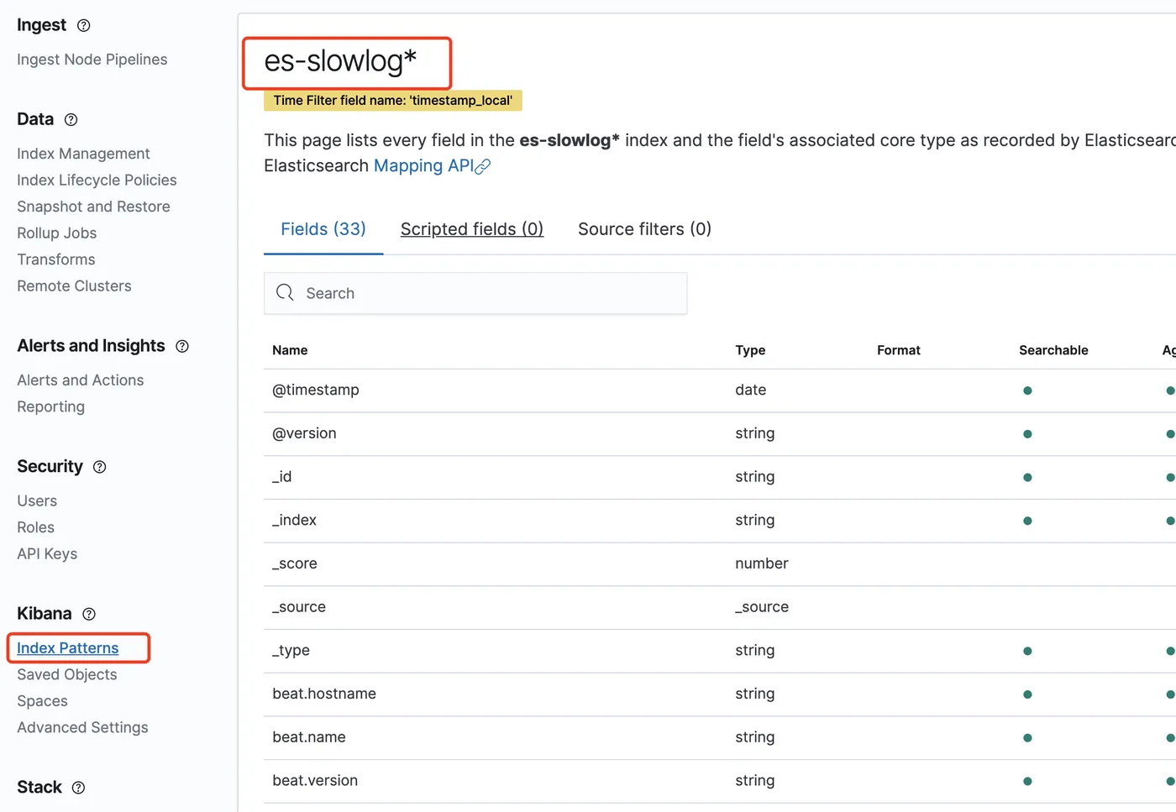1176x812 pixels.
Task: Switch to Fields (33) tab
Action: click(x=323, y=229)
